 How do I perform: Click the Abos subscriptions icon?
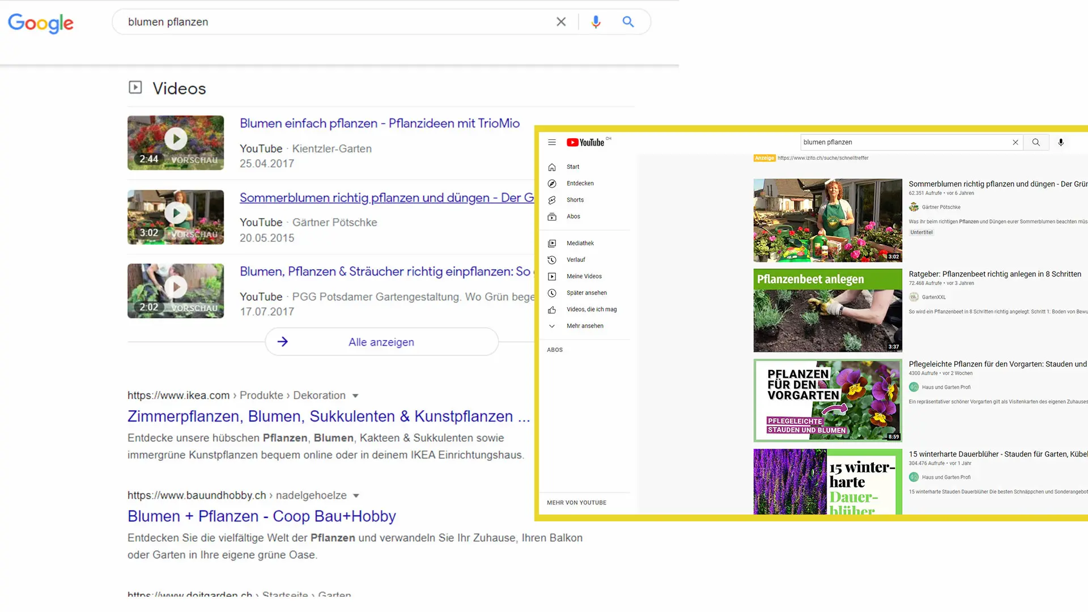tap(552, 216)
